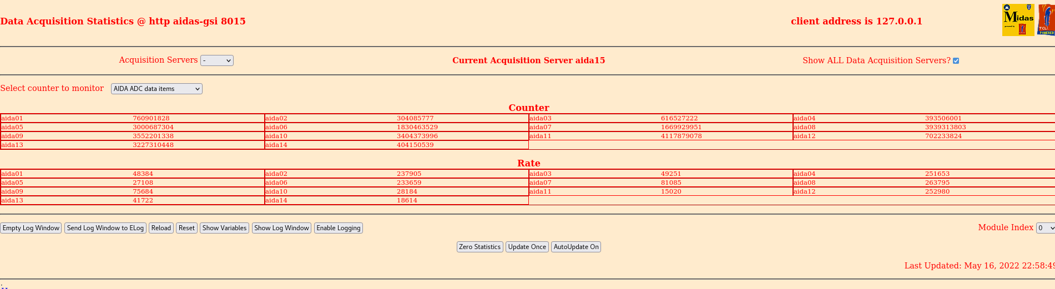
Task: Select the Counter value 702233824 for aida12
Action: tap(943, 136)
